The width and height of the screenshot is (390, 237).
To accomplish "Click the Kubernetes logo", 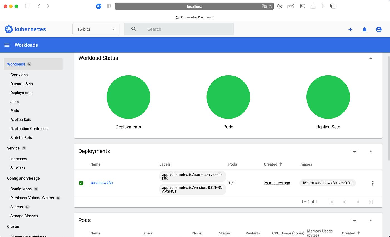I will click(x=25, y=29).
